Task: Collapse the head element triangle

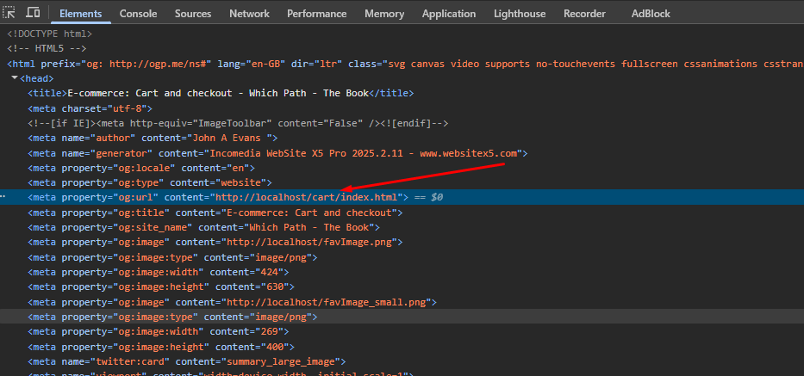Action: click(14, 78)
